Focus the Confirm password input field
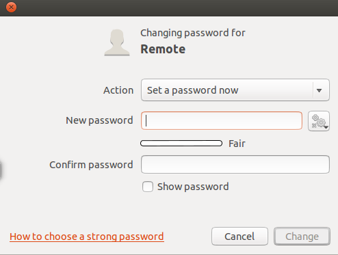 235,165
